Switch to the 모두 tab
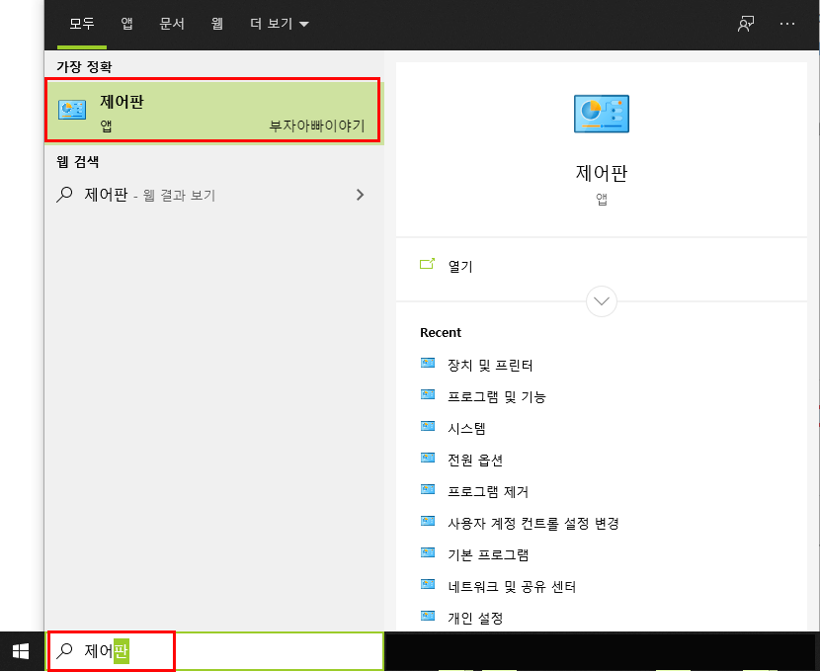This screenshot has width=820, height=672. click(82, 24)
